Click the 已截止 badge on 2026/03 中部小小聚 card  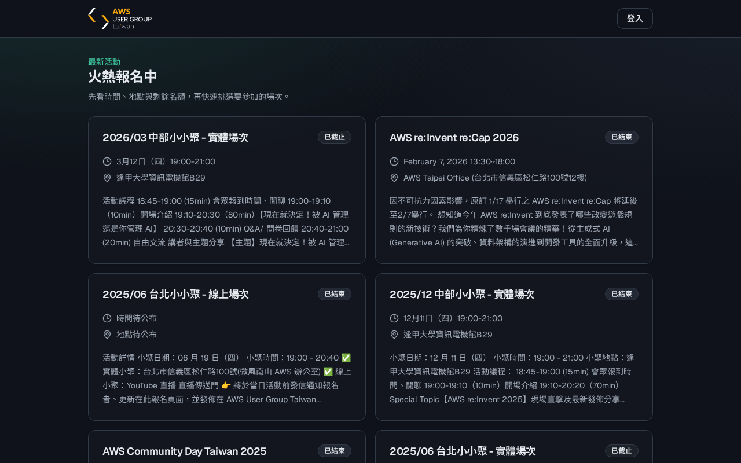(335, 137)
